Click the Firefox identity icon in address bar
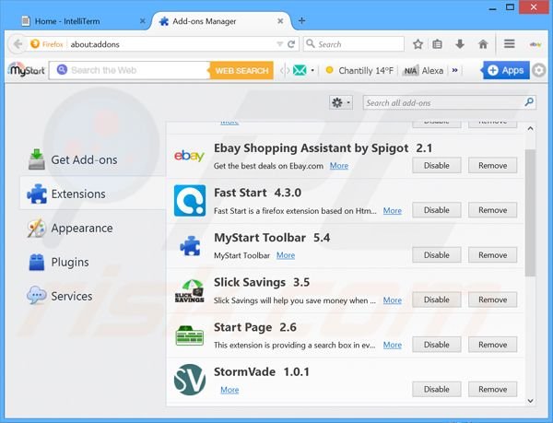 [x=35, y=44]
